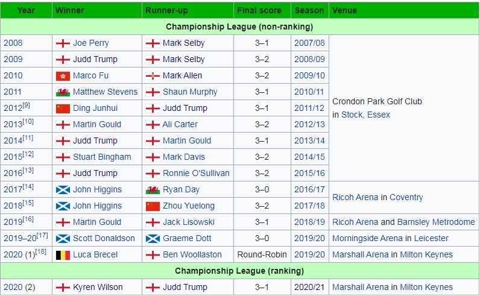Click the Scottish flag beside Scott Donaldson
Viewport: 480px width, 296px height.
pos(63,239)
